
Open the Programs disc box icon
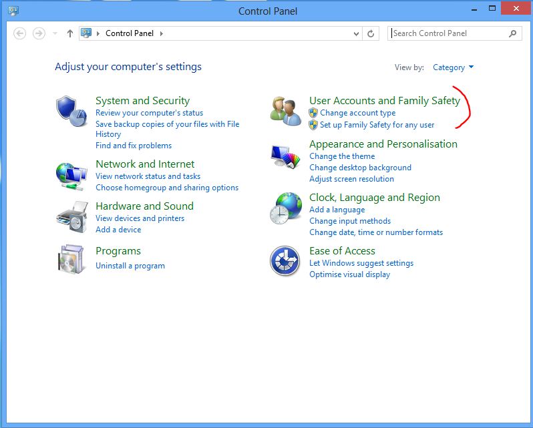tap(71, 259)
